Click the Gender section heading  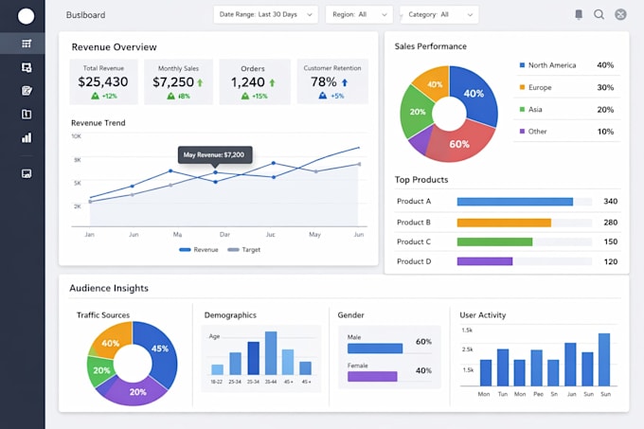click(x=350, y=314)
